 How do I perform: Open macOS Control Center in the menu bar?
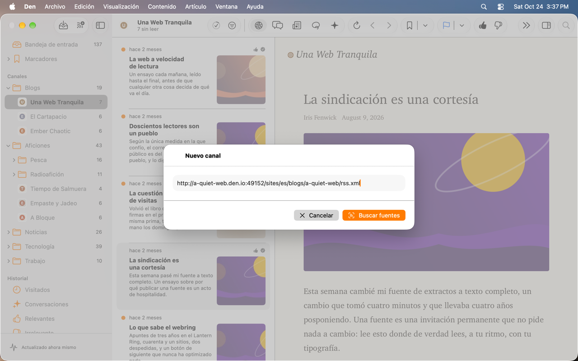point(500,7)
